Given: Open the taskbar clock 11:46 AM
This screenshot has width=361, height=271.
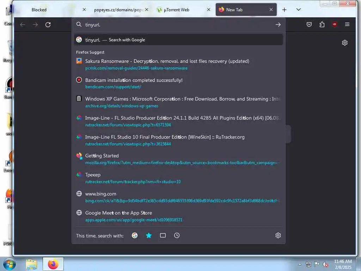Looking at the screenshot, I should (x=343, y=264).
